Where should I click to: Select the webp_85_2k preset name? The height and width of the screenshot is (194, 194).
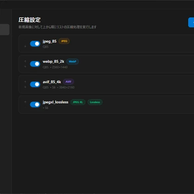coord(53,62)
